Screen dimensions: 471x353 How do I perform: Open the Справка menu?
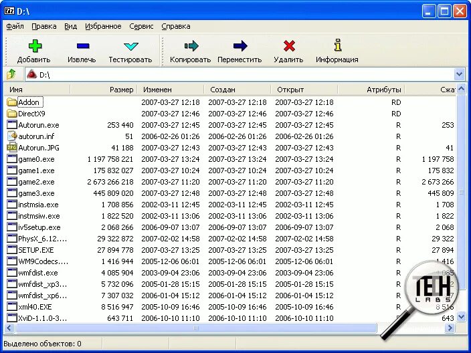tap(176, 26)
